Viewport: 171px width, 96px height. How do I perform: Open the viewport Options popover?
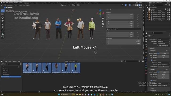pyautogui.click(x=141, y=7)
